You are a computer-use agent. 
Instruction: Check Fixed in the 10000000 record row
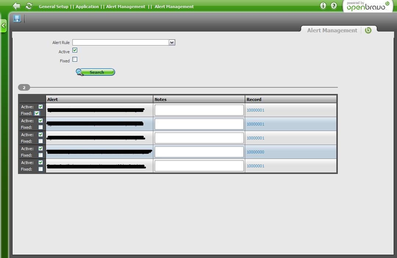(40, 155)
